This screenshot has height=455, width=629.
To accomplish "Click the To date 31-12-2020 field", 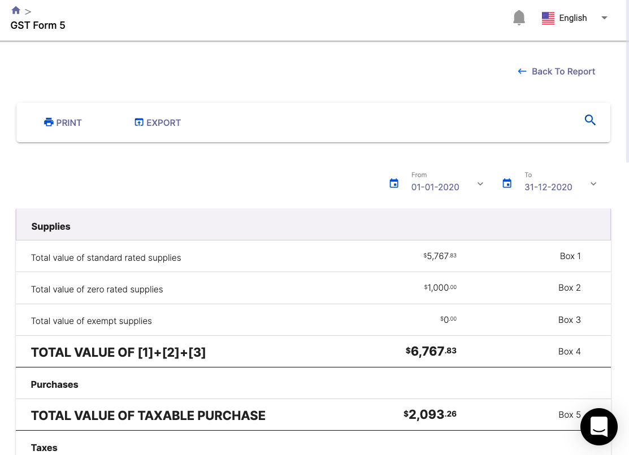I will [x=548, y=187].
